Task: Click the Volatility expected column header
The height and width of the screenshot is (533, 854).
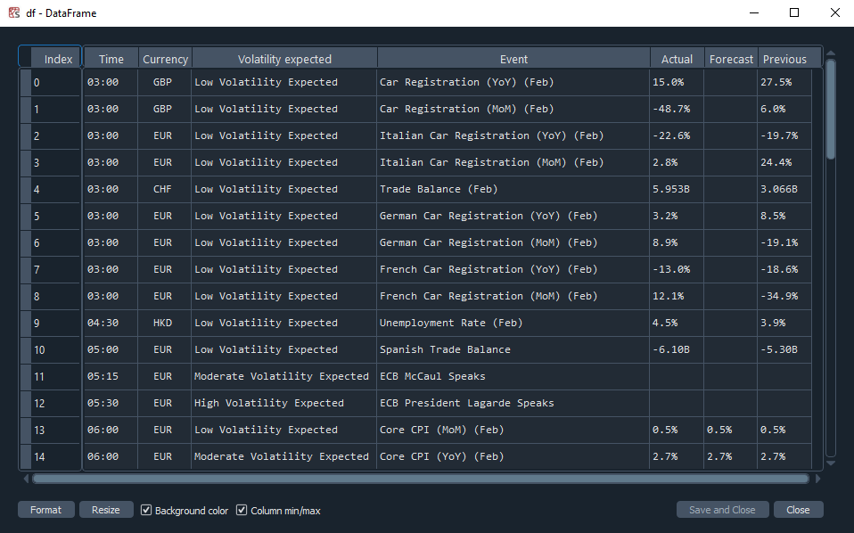Action: click(x=284, y=59)
